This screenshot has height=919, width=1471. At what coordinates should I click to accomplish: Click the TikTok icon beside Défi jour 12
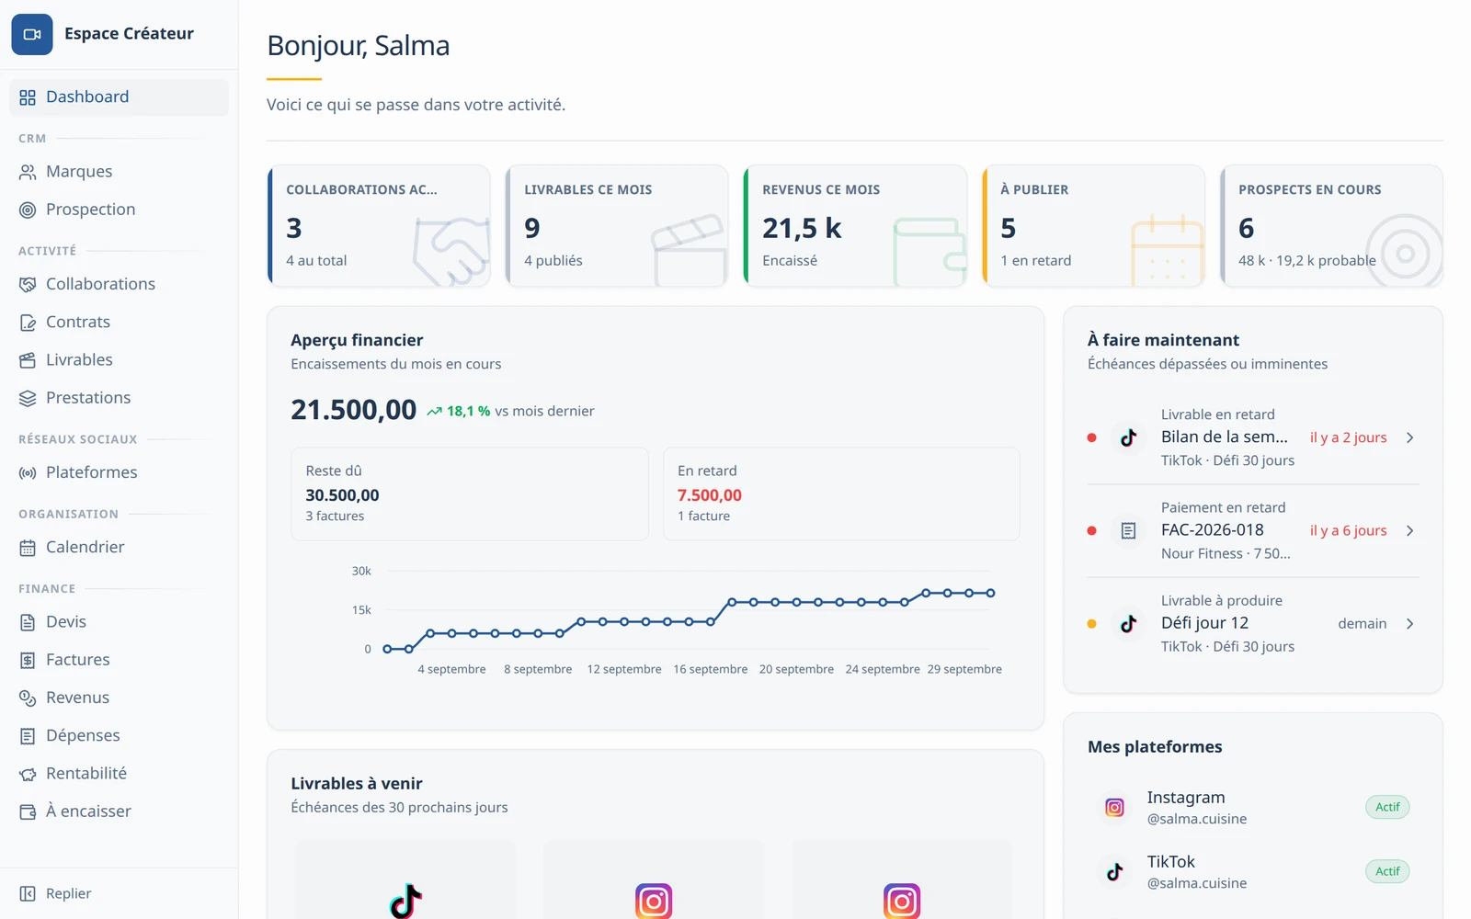(x=1128, y=623)
